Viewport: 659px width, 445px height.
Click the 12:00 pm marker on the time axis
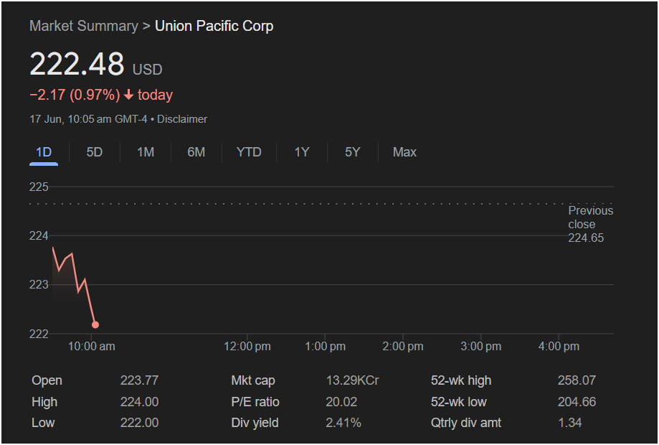pyautogui.click(x=247, y=347)
